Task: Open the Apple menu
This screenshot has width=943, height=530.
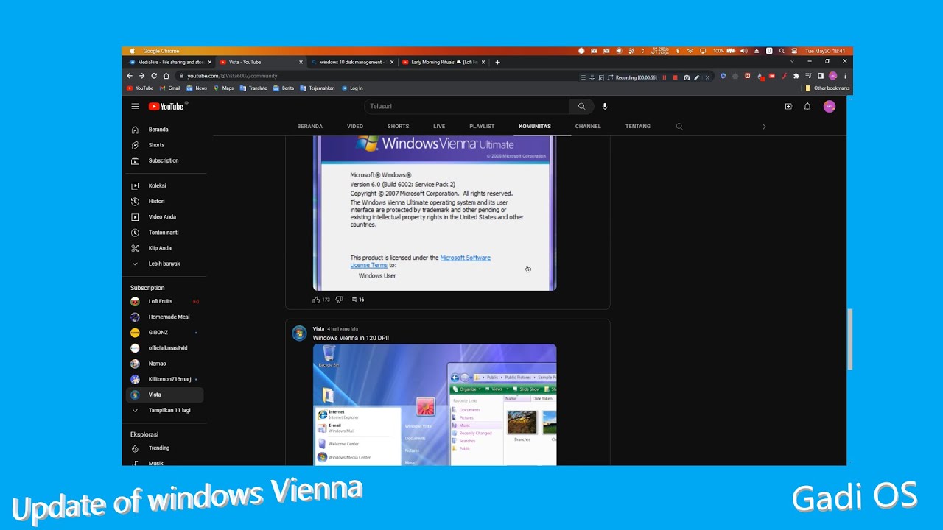Action: point(132,51)
